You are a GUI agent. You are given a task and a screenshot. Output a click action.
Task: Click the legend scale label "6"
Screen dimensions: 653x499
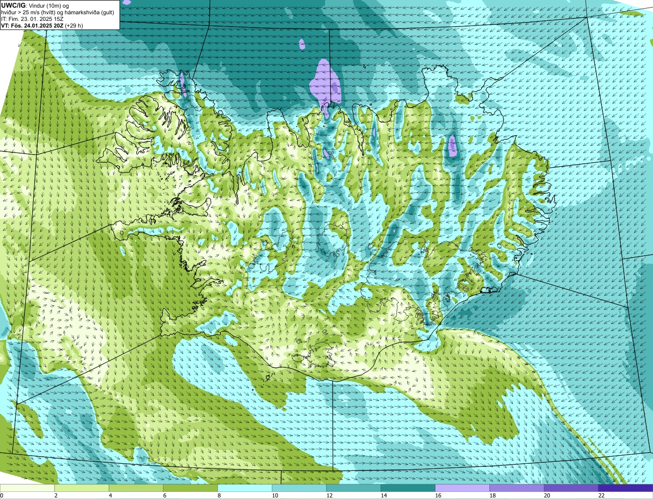[165, 495]
